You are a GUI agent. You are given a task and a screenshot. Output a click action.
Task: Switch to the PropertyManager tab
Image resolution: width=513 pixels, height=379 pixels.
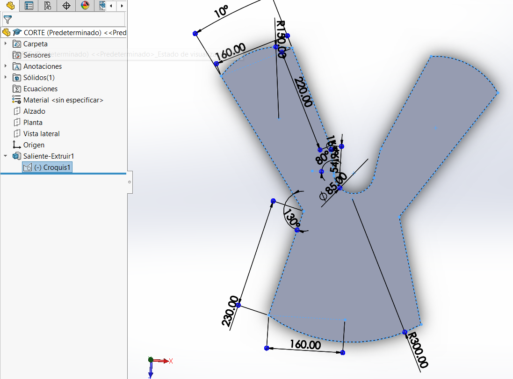(29, 6)
